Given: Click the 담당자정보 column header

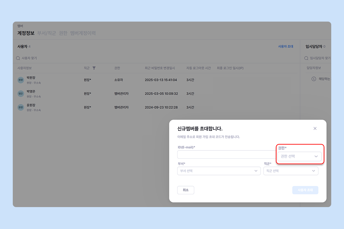Looking at the screenshot, I should point(314,68).
